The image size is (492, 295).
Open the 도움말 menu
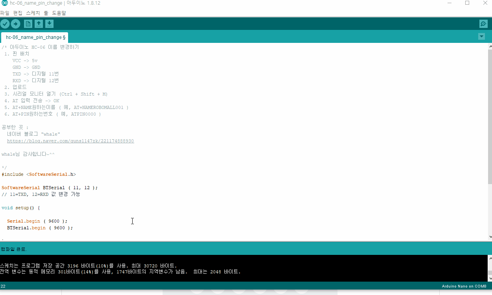pos(59,13)
